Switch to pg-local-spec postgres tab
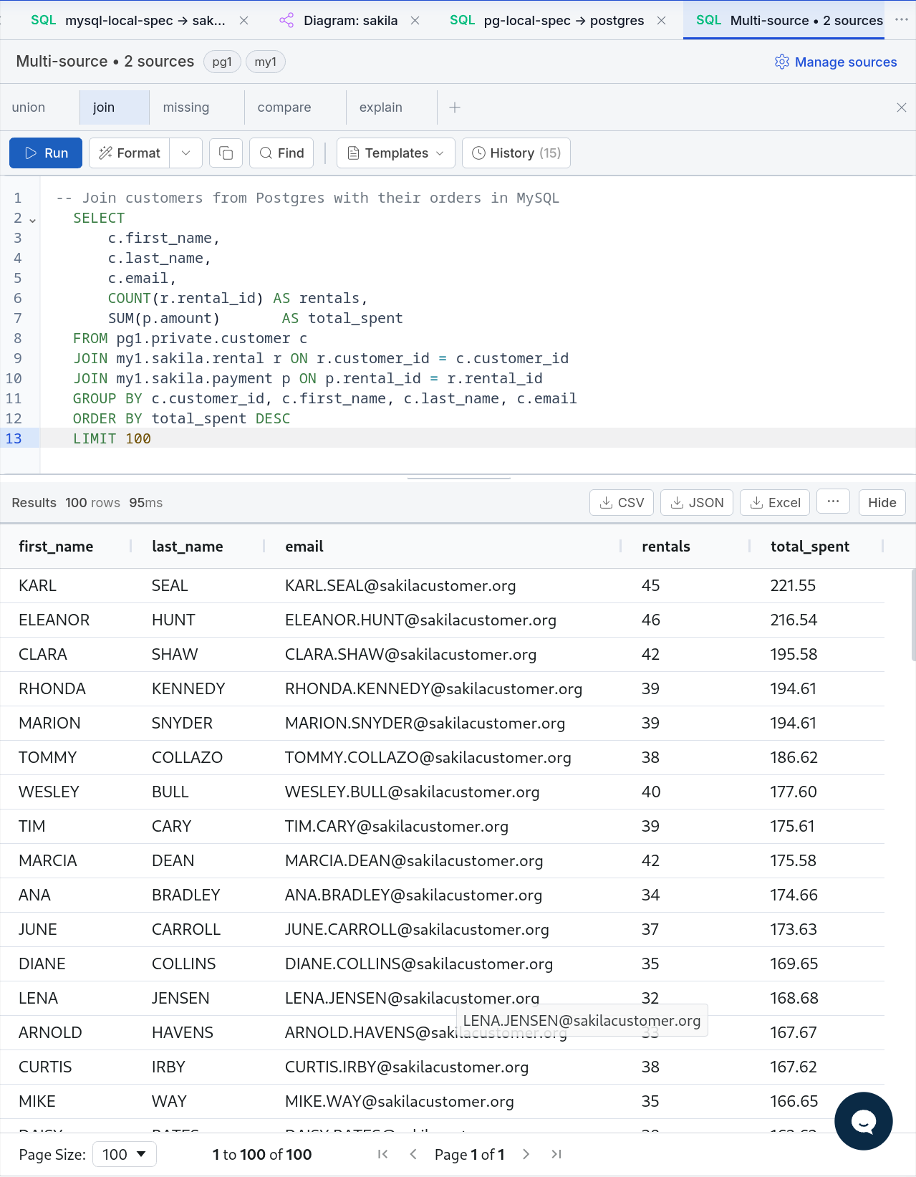916x1177 pixels. 547,21
